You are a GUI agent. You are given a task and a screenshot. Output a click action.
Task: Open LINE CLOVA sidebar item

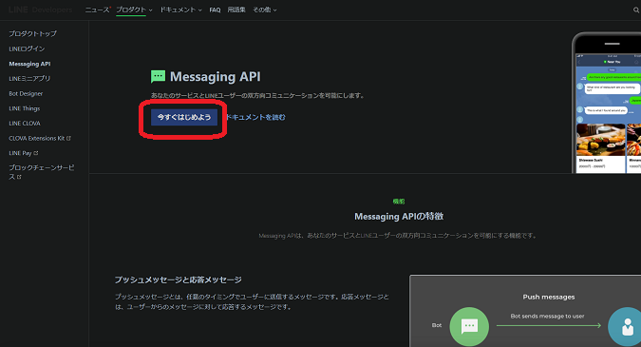click(25, 124)
